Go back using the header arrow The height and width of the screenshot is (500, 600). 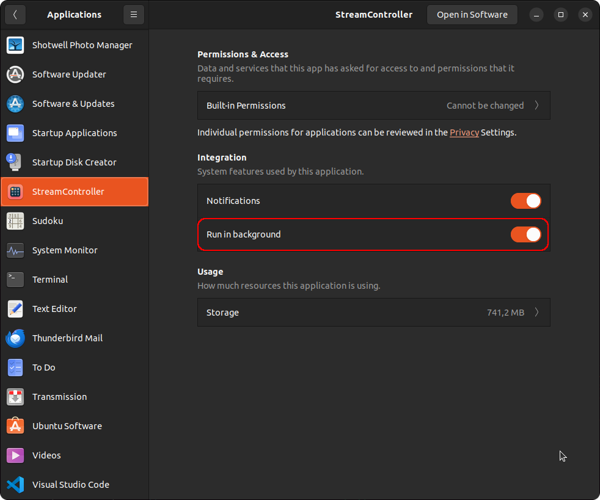pos(15,15)
